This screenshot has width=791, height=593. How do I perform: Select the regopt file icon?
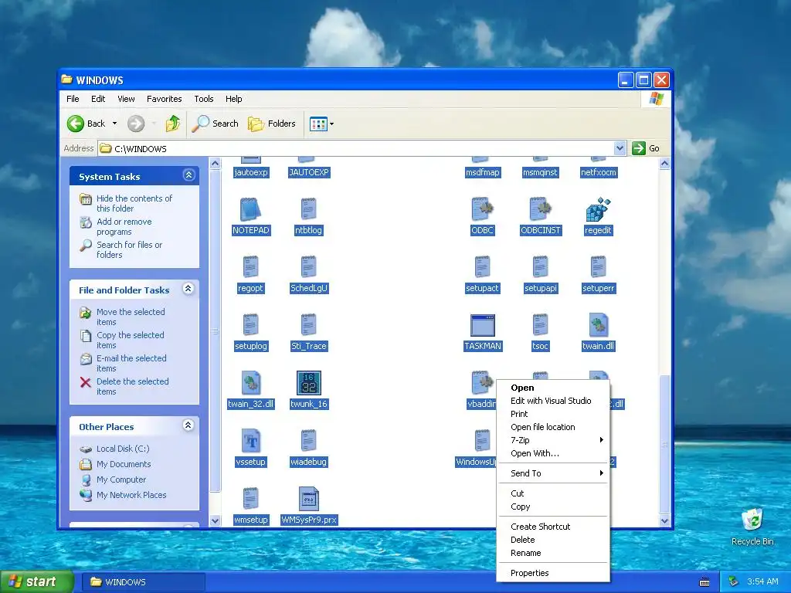click(251, 267)
